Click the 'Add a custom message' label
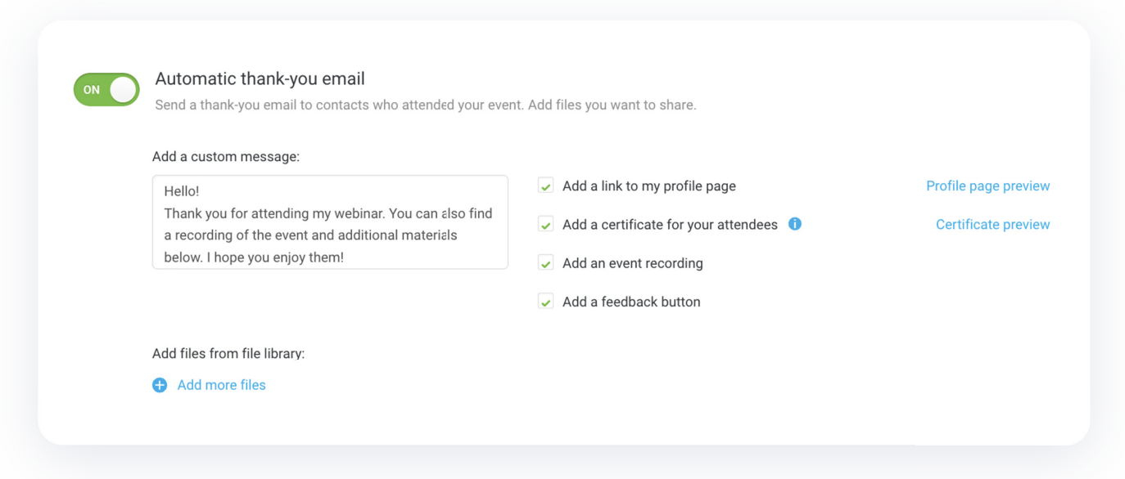Viewport: 1125px width, 479px height. point(226,156)
